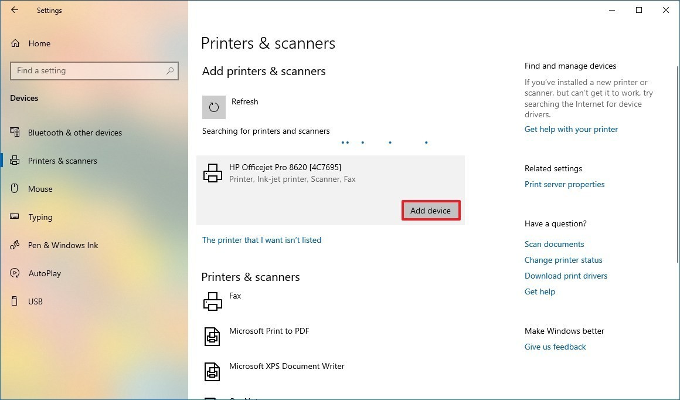
Task: Open AutoPlay settings
Action: (x=45, y=273)
